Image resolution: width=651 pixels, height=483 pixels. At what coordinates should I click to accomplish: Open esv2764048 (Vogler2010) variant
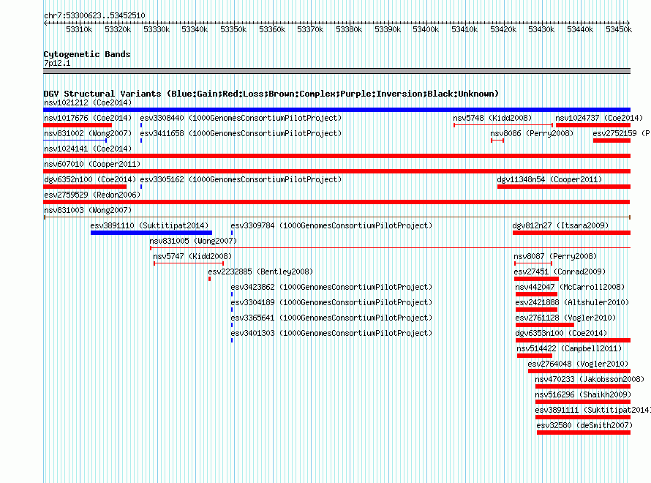pyautogui.click(x=578, y=364)
